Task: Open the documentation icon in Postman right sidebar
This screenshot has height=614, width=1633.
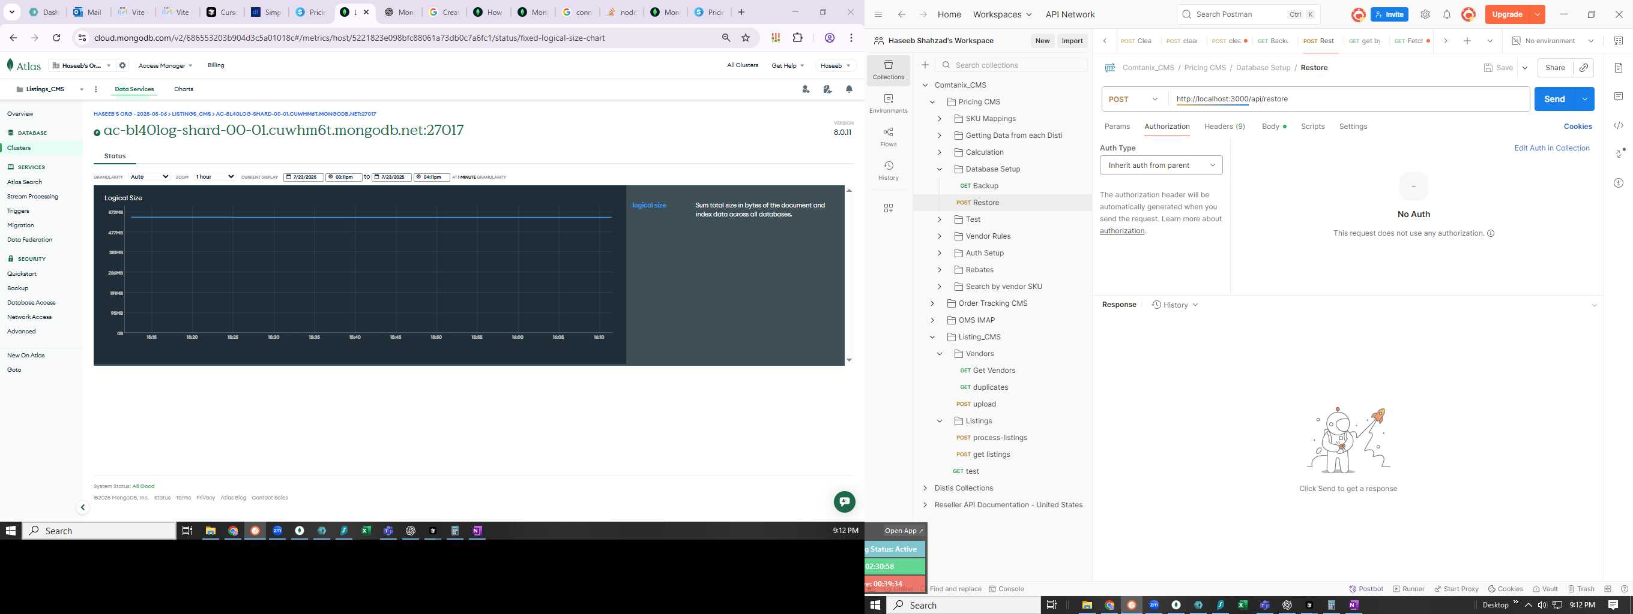Action: (1619, 68)
